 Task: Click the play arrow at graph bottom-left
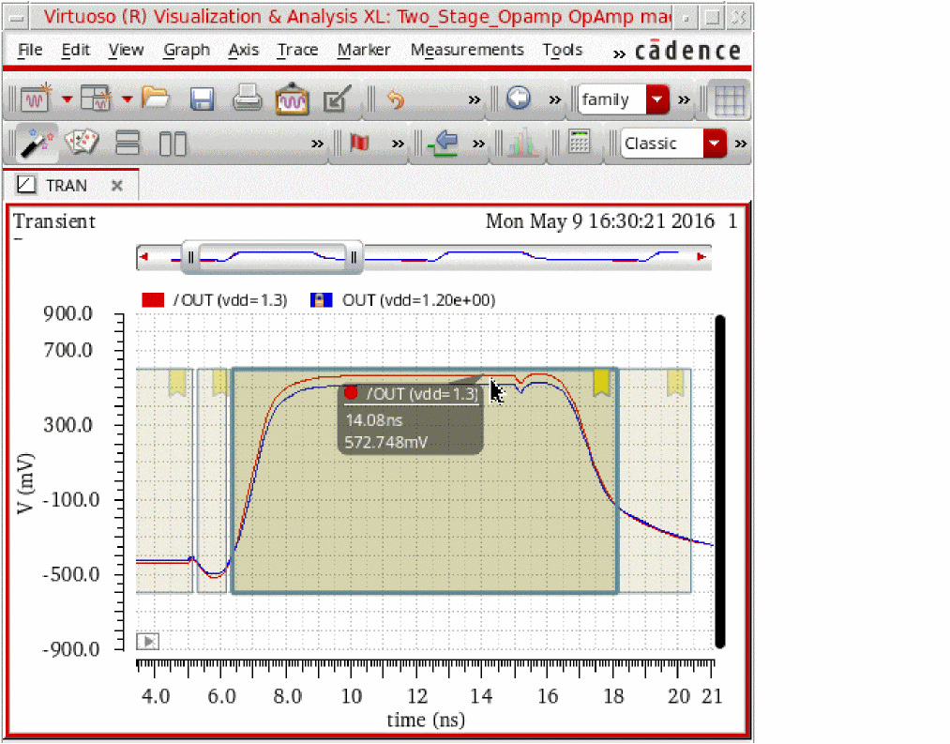tap(148, 642)
